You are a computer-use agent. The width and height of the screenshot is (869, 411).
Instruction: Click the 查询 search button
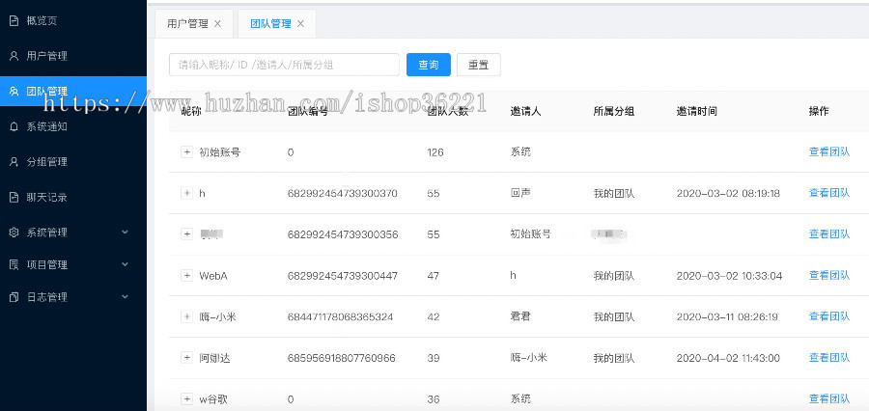(x=429, y=65)
